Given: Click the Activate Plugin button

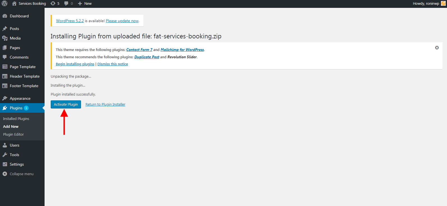Looking at the screenshot, I should [x=66, y=104].
